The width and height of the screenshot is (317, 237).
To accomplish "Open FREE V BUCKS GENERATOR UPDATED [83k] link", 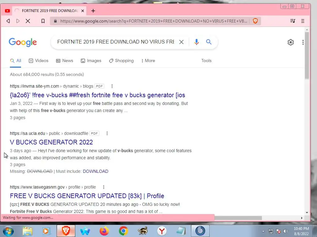I will click(x=87, y=196).
